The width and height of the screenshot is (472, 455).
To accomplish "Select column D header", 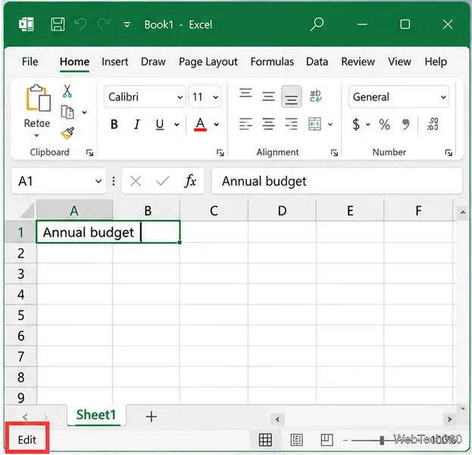I will coord(282,210).
